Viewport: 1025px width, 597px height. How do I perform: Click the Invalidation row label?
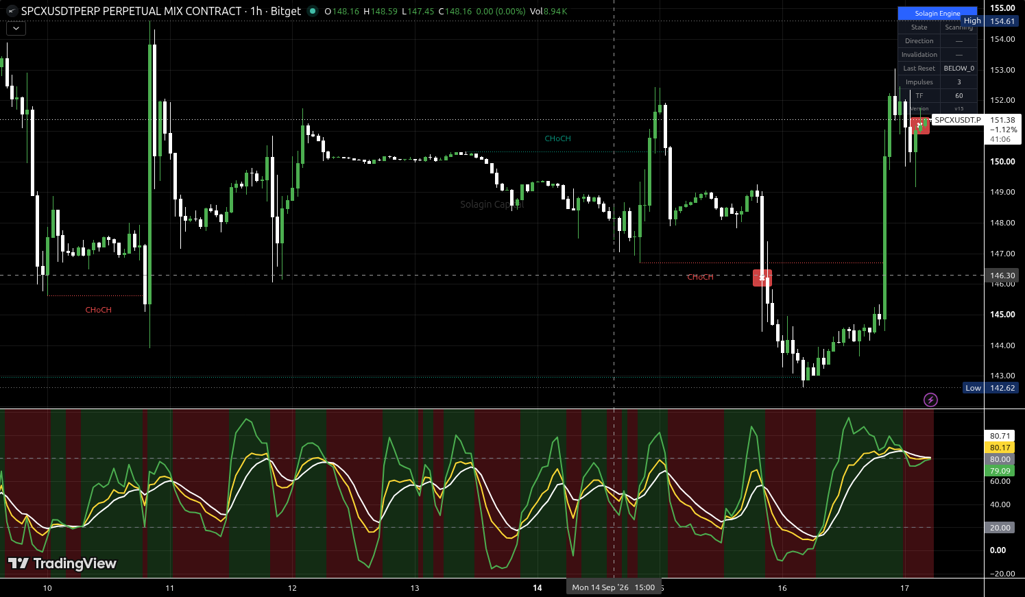click(x=919, y=55)
